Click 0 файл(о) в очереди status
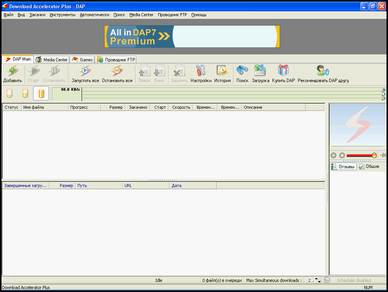This screenshot has width=388, height=292. coord(222,280)
